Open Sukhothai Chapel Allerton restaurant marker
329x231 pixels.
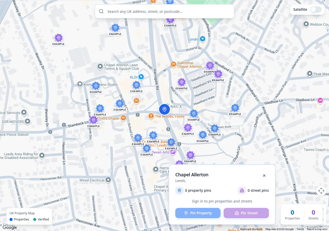tap(173, 64)
